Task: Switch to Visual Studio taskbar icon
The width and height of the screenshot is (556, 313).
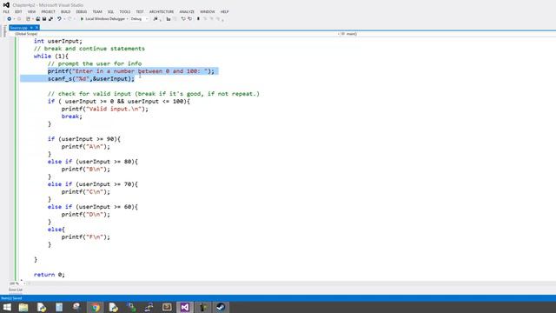Action: coord(185,307)
